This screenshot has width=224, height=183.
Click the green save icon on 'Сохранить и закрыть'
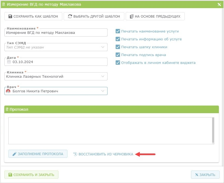[10, 175]
